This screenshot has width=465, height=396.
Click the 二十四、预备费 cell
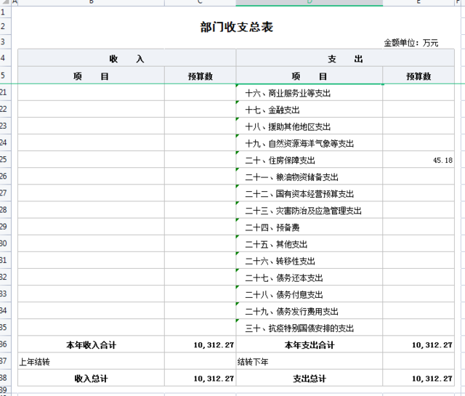(310, 227)
